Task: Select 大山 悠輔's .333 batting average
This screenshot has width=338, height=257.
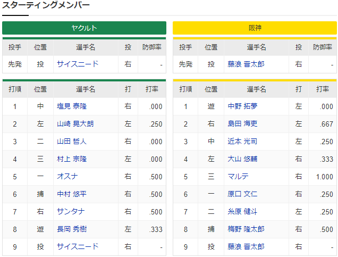Action: pos(326,159)
